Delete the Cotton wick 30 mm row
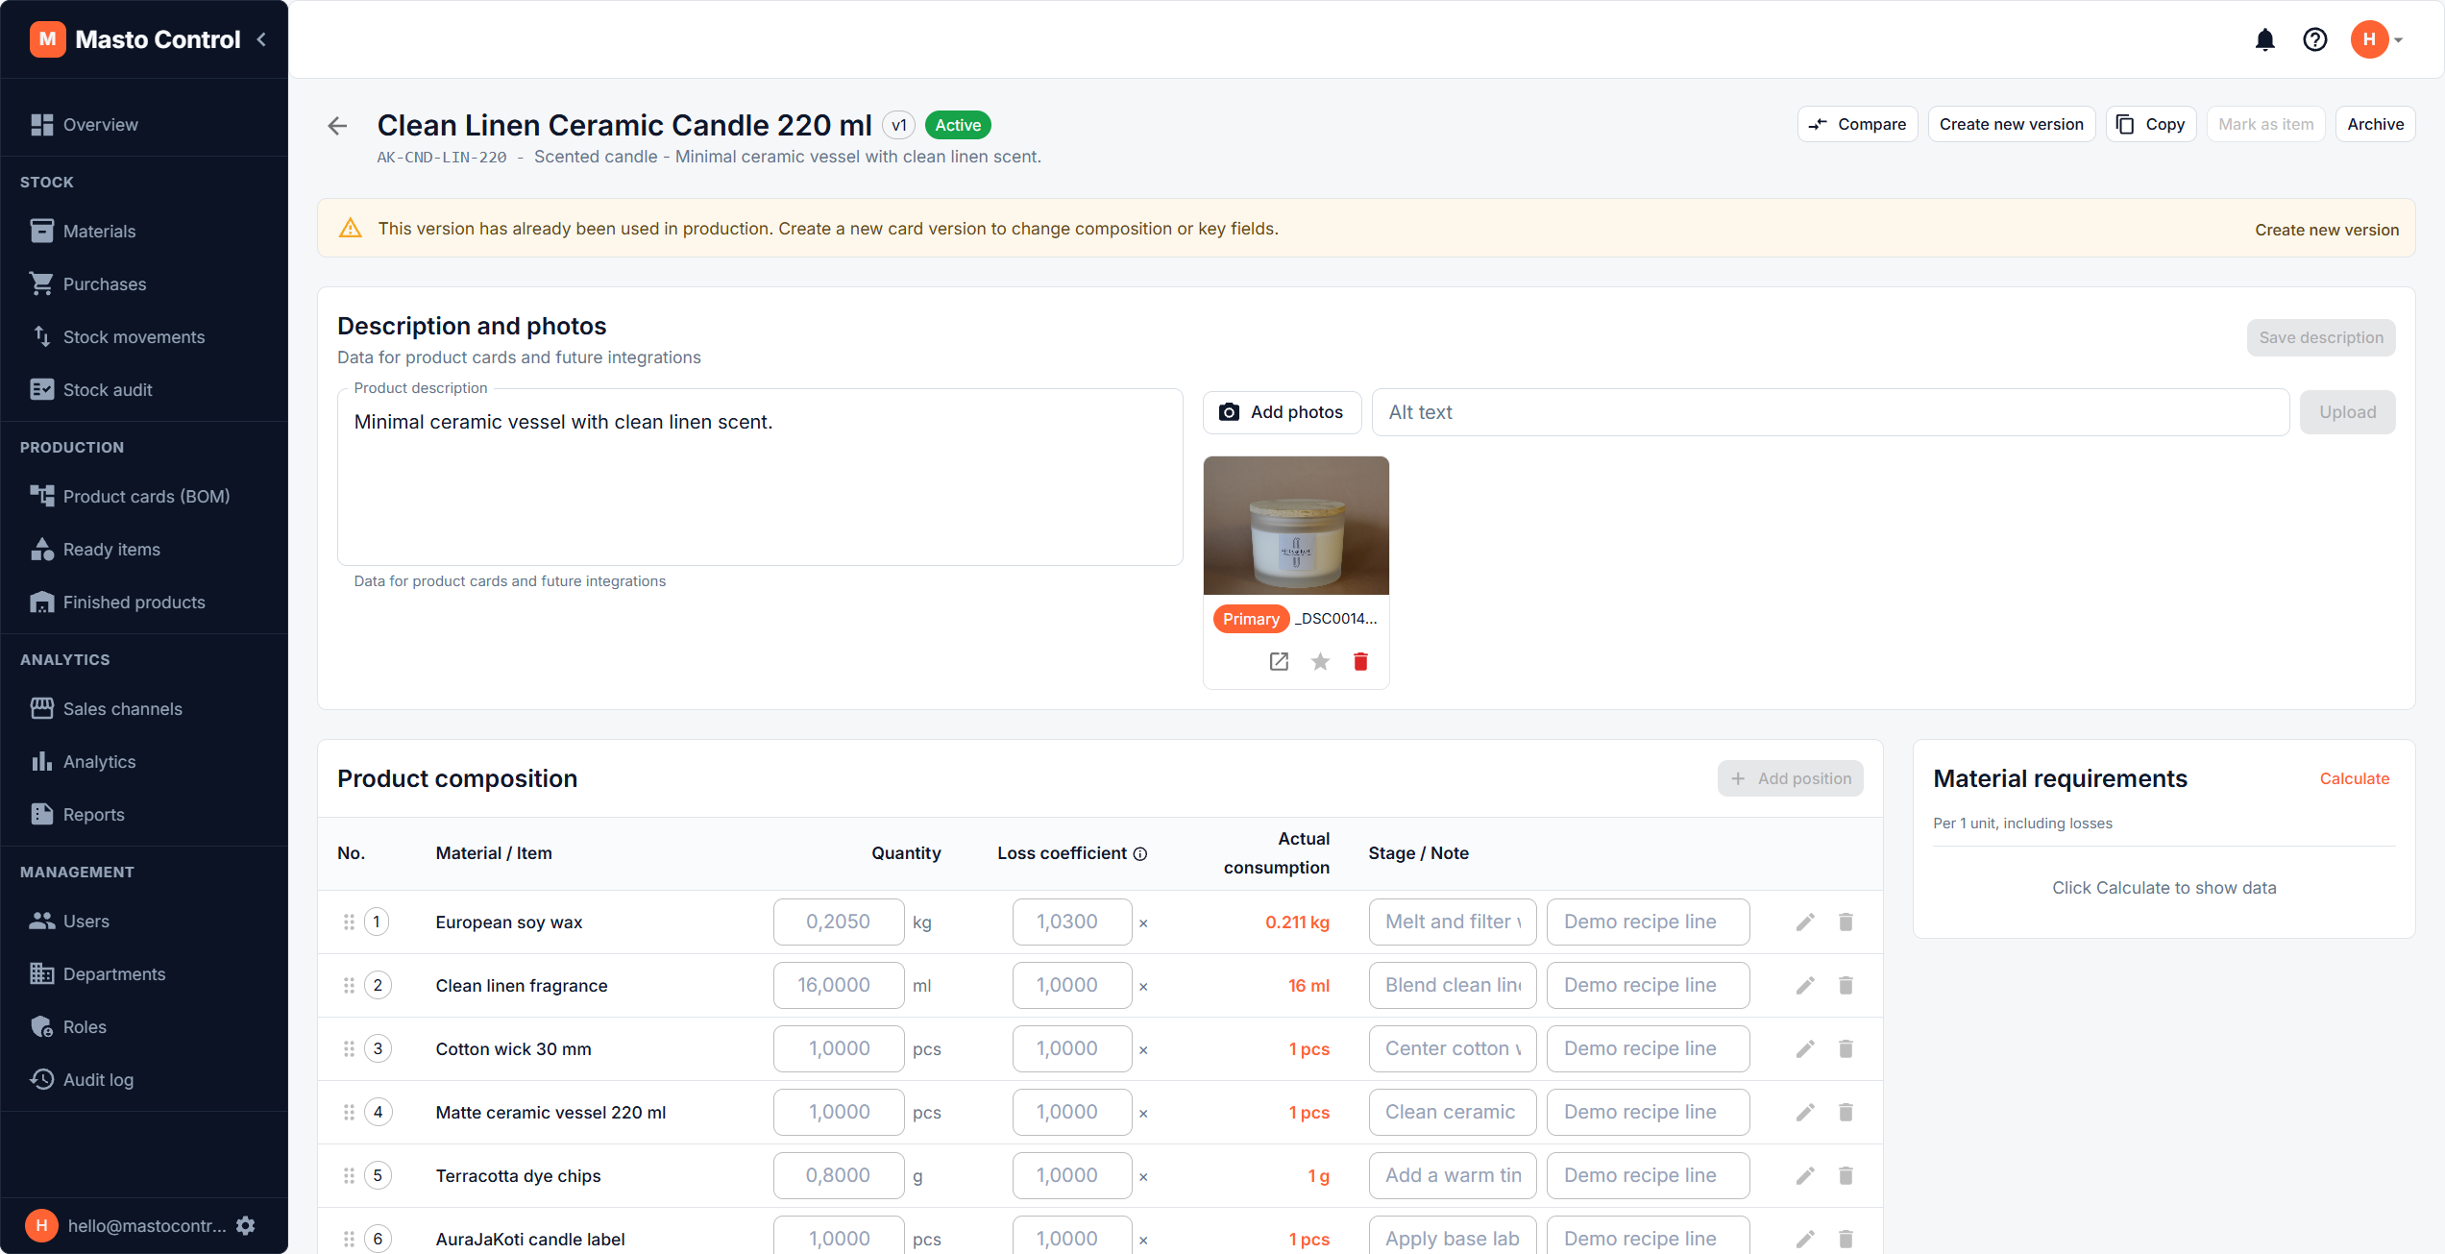The width and height of the screenshot is (2445, 1254). click(1846, 1048)
